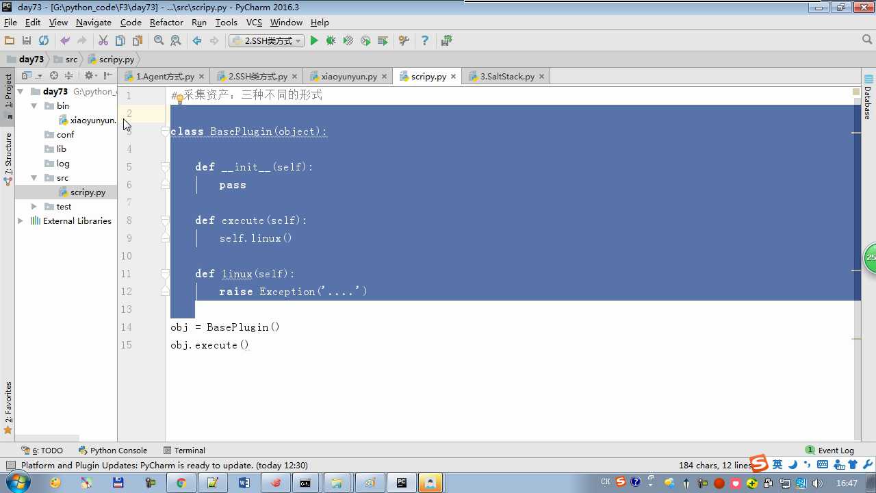Click the Paste clipboard icon
This screenshot has height=493, width=876.
[138, 41]
